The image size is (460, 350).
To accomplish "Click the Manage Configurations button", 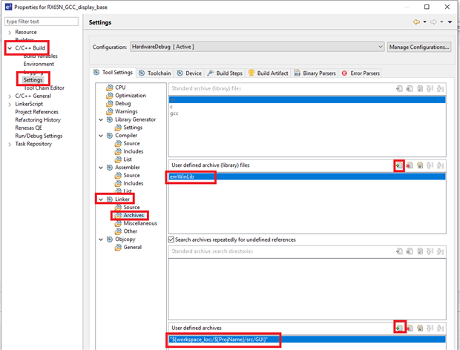I will [419, 47].
